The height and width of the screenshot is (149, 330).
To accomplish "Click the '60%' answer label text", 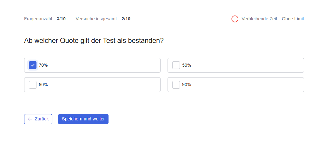I will (x=43, y=85).
